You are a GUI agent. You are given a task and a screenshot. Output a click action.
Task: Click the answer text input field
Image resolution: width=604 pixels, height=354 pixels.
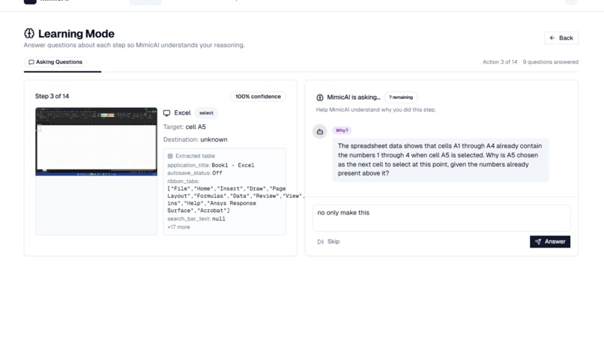[x=441, y=218]
